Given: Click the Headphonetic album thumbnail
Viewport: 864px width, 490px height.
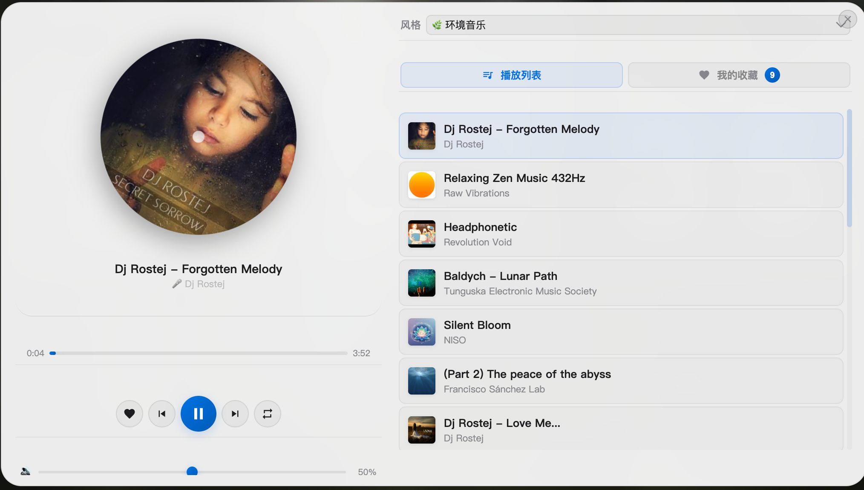Looking at the screenshot, I should click(x=422, y=234).
